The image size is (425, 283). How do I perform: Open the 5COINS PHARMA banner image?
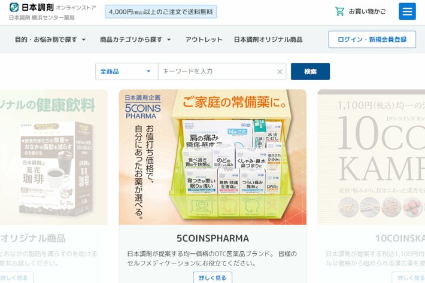[x=212, y=157]
